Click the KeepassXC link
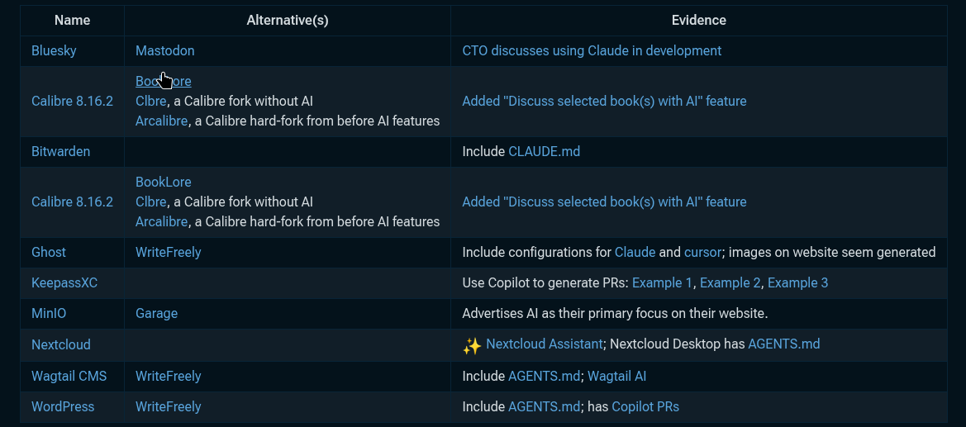 point(64,282)
